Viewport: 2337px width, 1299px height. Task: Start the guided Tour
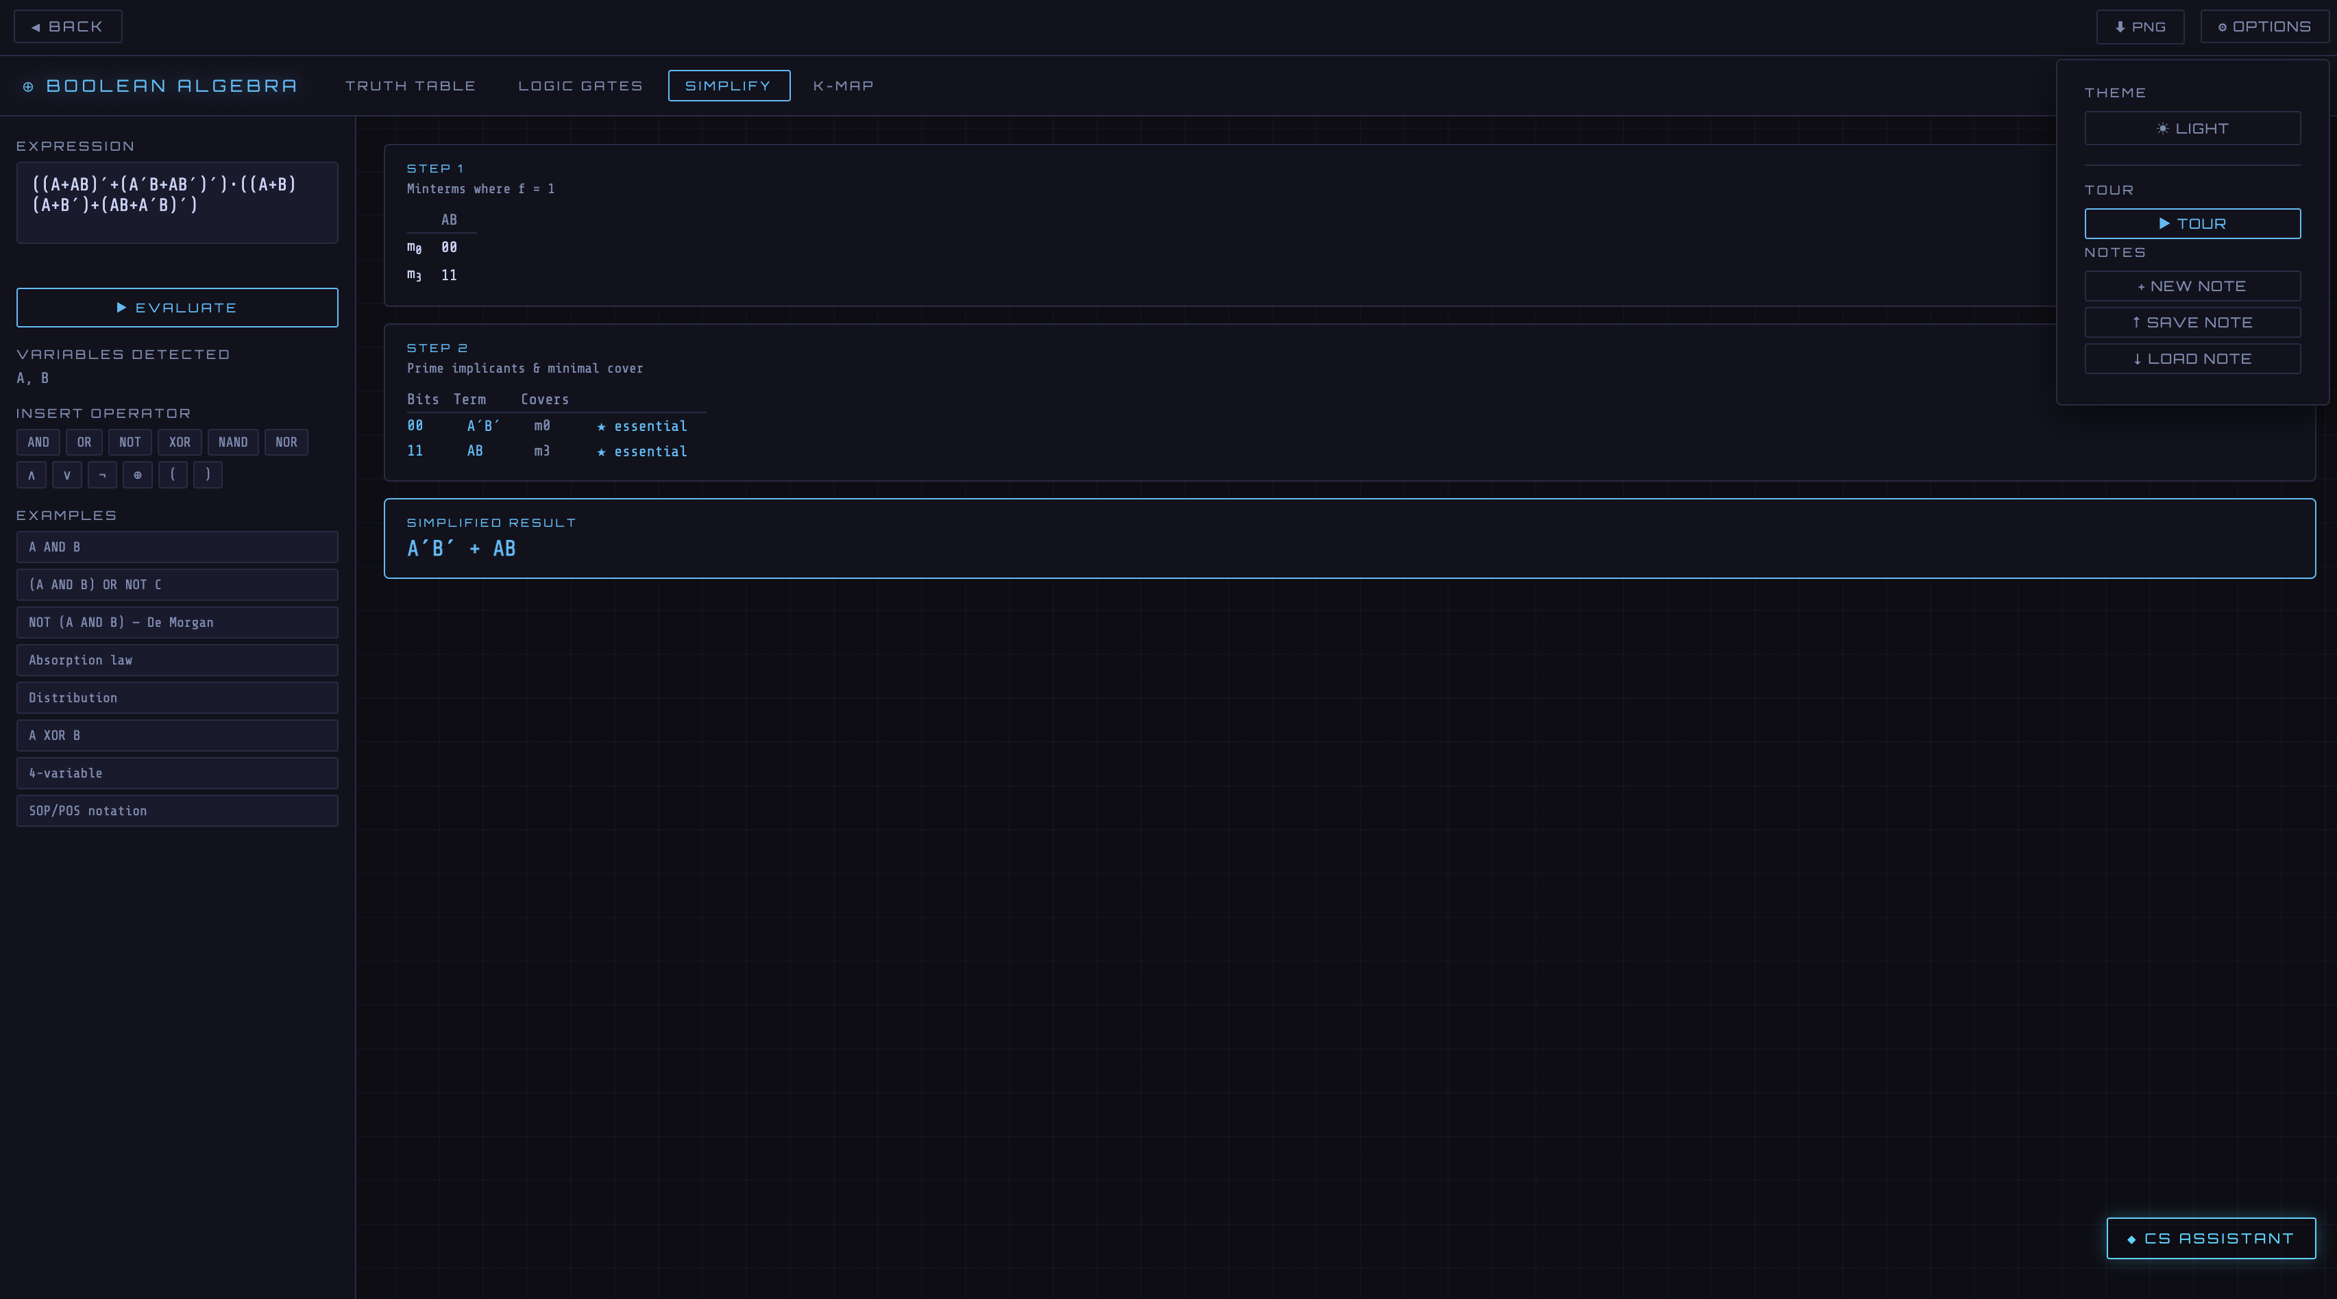pyautogui.click(x=2192, y=223)
